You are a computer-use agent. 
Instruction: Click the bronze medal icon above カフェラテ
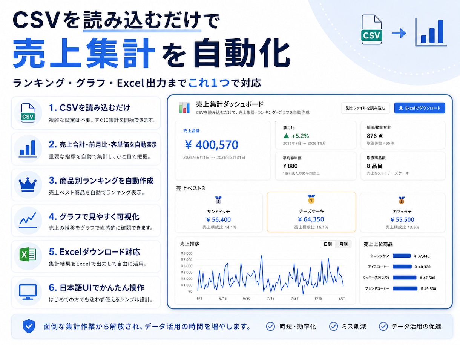point(402,200)
